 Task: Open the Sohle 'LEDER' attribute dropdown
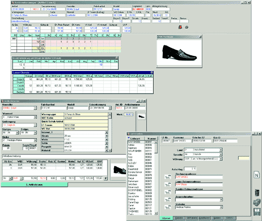[x=106, y=143]
